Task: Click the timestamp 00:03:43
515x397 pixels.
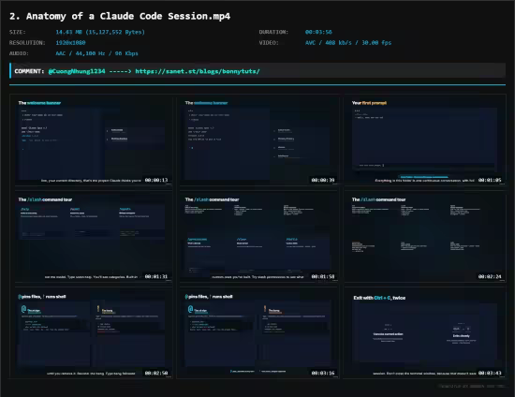Action: click(490, 373)
